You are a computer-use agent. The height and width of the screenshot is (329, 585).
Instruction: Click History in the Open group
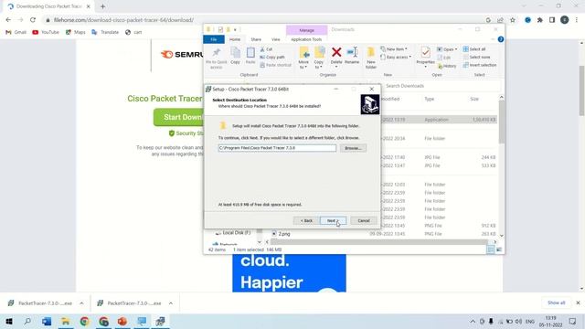447,66
